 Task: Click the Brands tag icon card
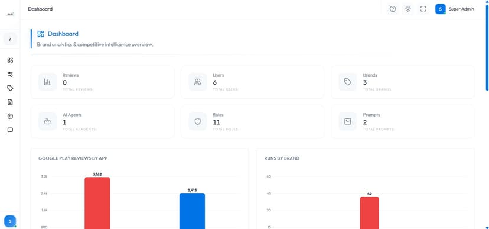pos(348,82)
